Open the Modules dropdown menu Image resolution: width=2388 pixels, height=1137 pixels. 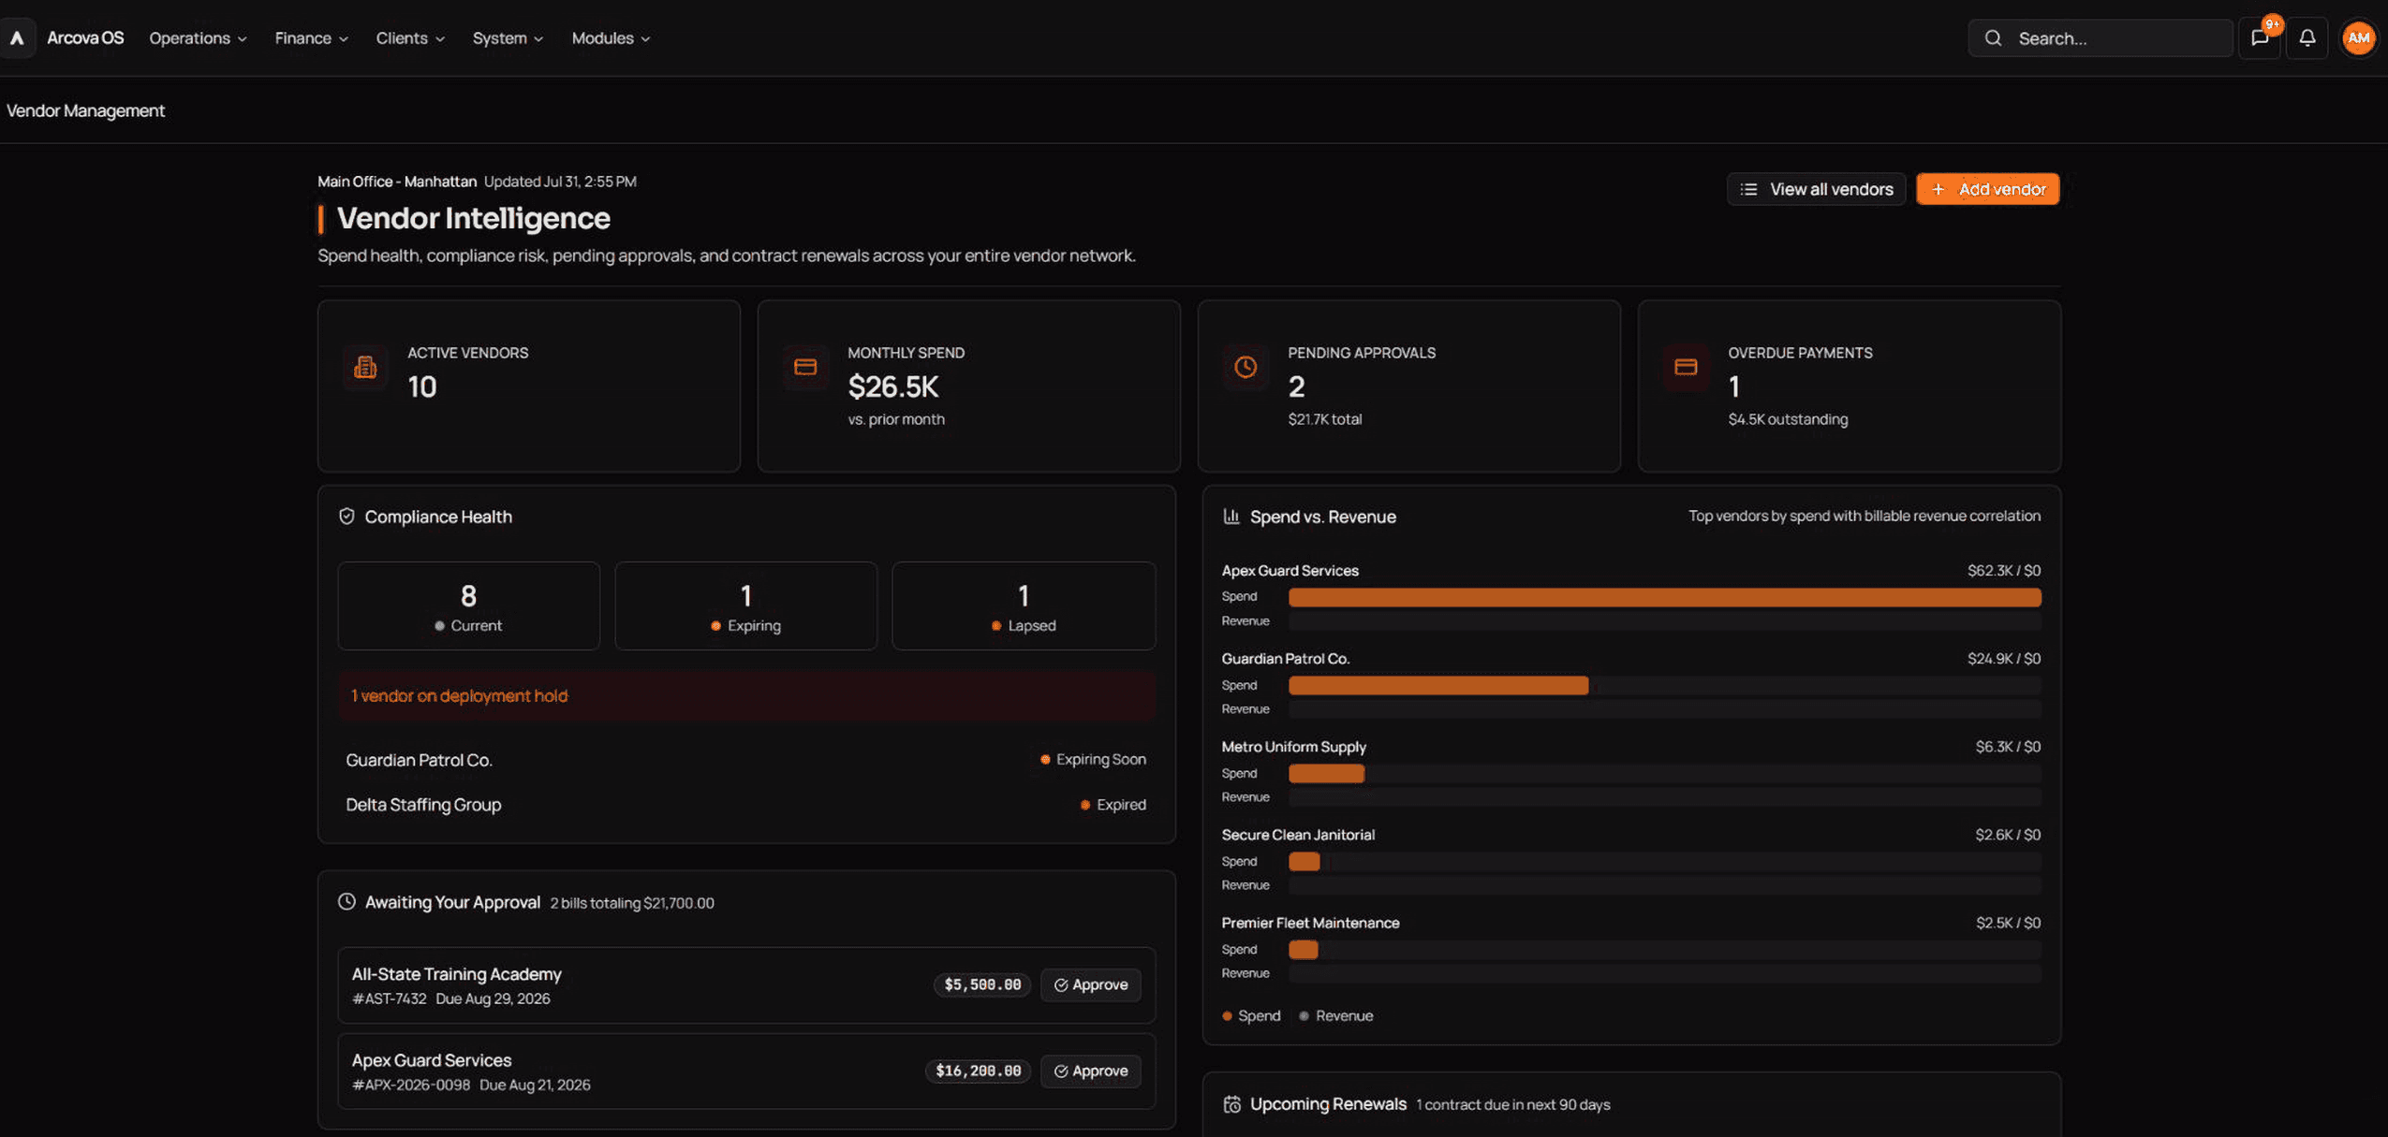pyautogui.click(x=611, y=38)
